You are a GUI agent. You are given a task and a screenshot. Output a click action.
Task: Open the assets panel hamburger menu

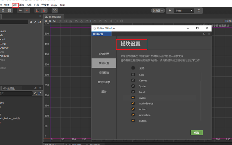click(x=40, y=88)
